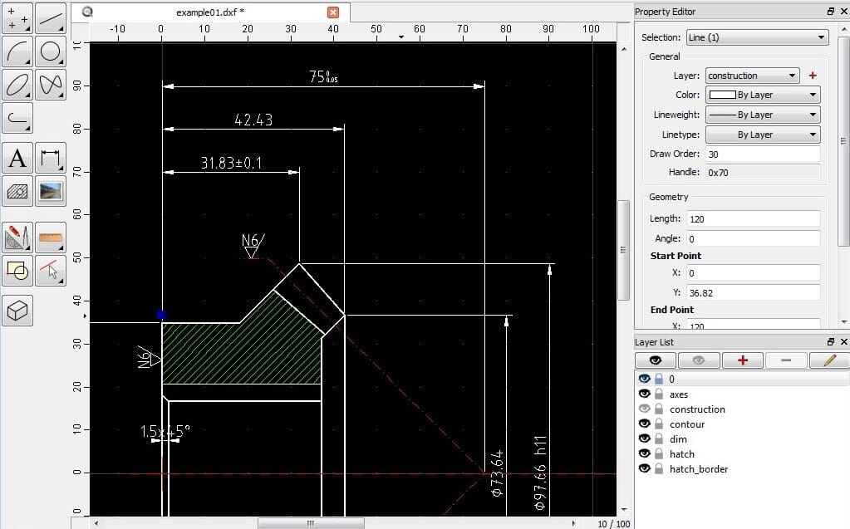Open the 3D projection tools
Screen dimensions: 850x529
tap(17, 311)
